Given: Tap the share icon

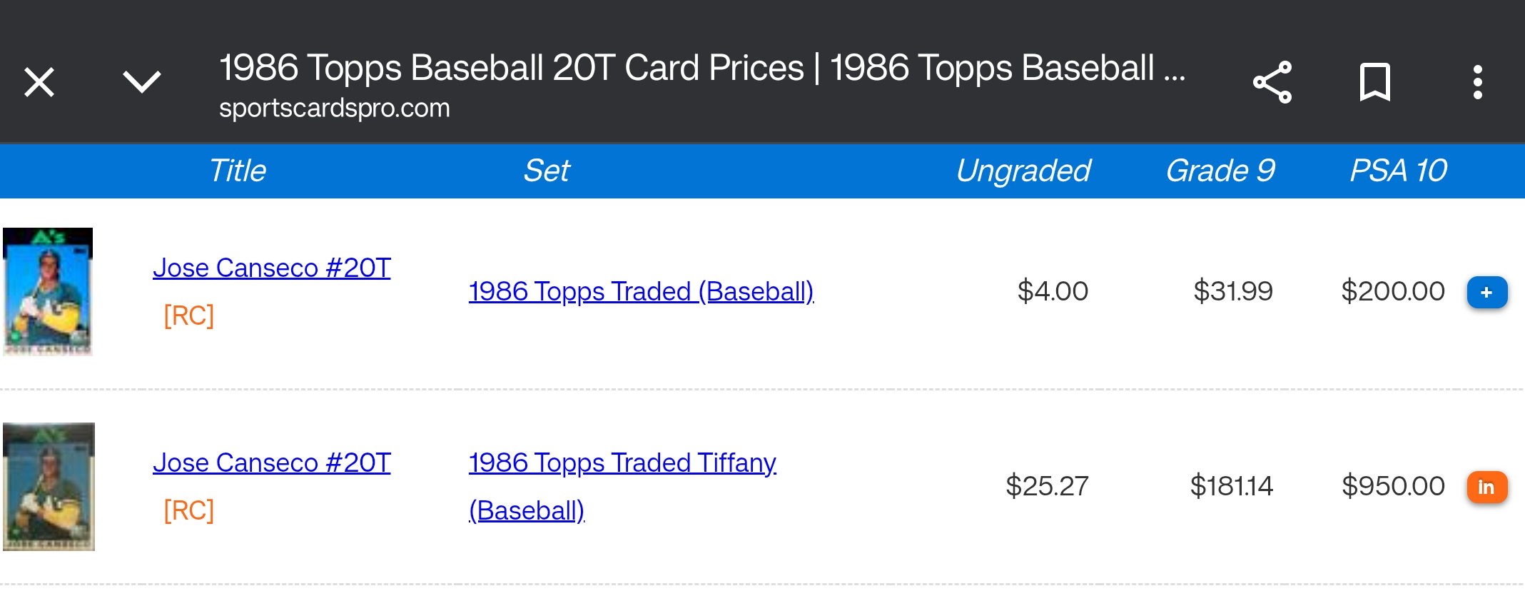Looking at the screenshot, I should [1272, 82].
